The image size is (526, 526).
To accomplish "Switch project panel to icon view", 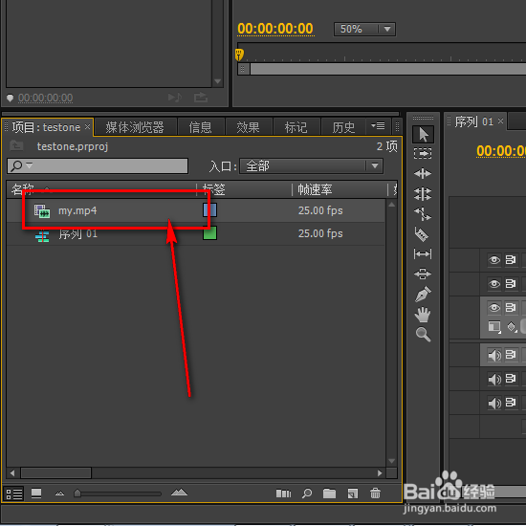I will (36, 493).
